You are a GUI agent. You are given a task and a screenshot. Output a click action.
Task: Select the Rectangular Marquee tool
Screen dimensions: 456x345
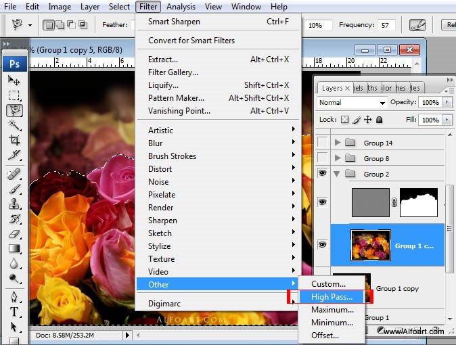click(x=14, y=95)
